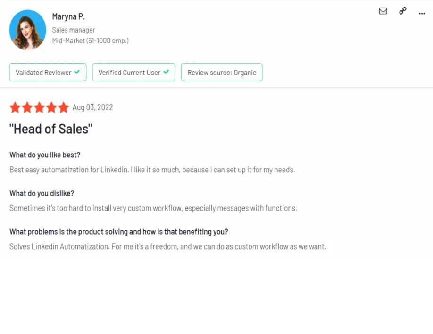Screen dimensions: 433x334
Task: Click the first rating star
Action: click(15, 107)
